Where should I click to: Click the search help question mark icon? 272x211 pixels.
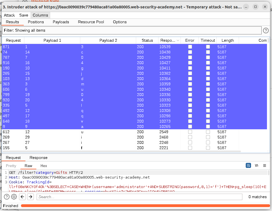pyautogui.click(x=7, y=197)
